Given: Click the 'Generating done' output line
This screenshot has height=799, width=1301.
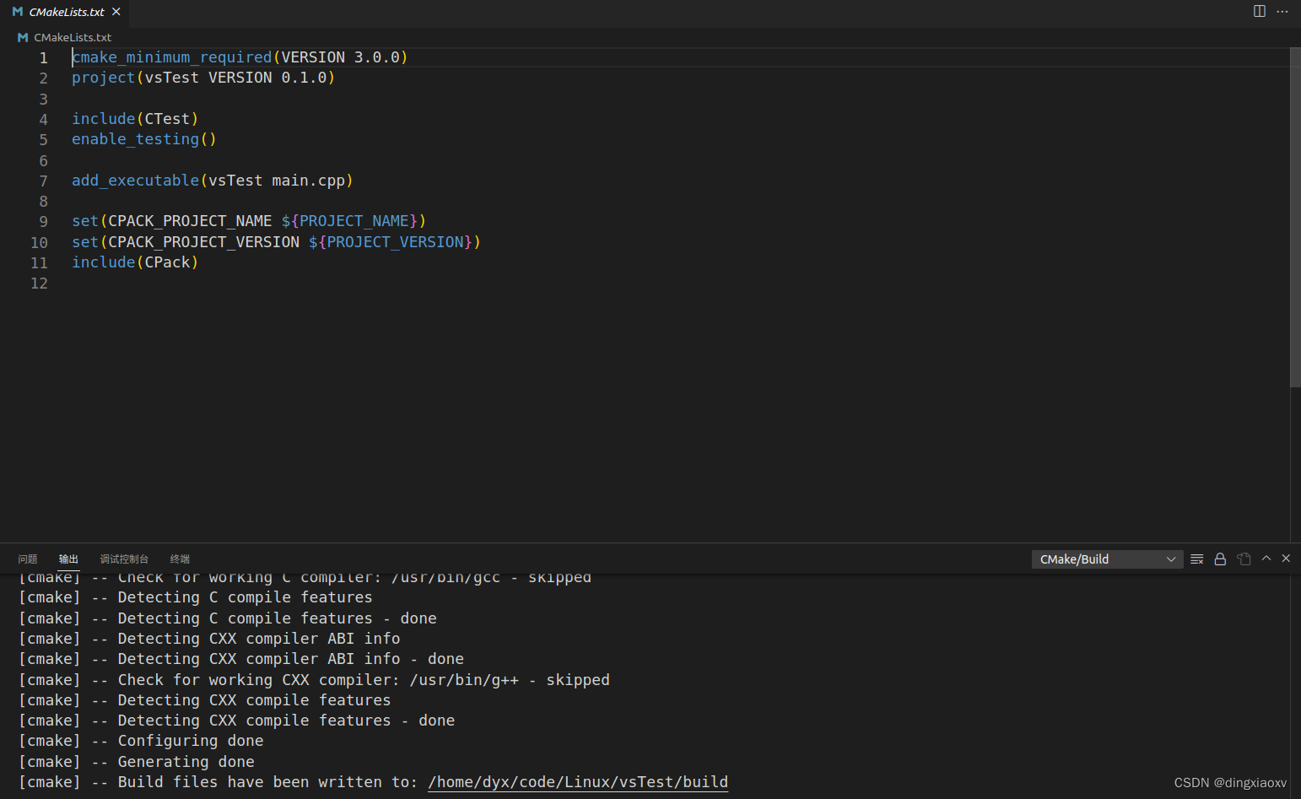Looking at the screenshot, I should pos(137,762).
